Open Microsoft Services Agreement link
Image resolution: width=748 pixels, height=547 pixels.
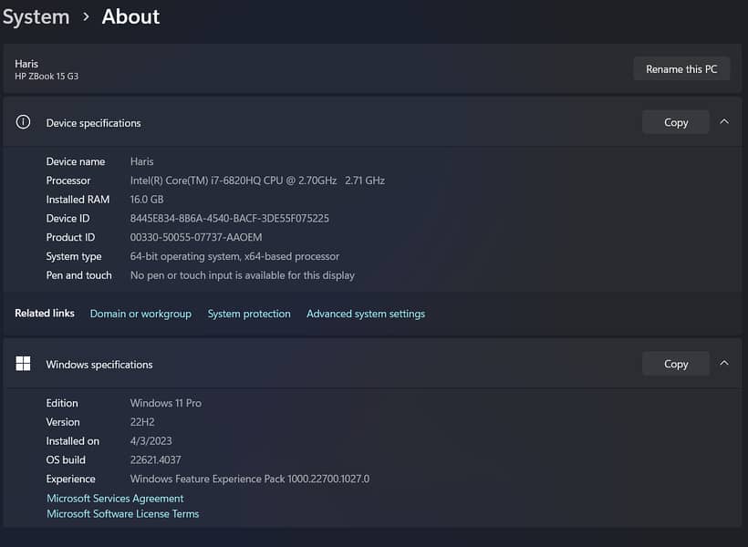click(x=115, y=499)
